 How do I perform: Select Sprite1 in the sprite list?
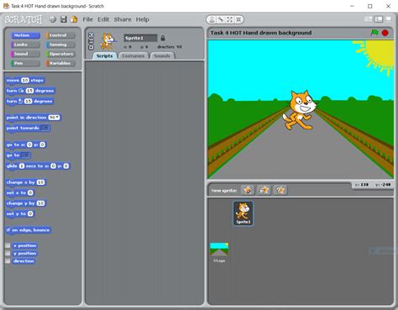[x=244, y=213]
